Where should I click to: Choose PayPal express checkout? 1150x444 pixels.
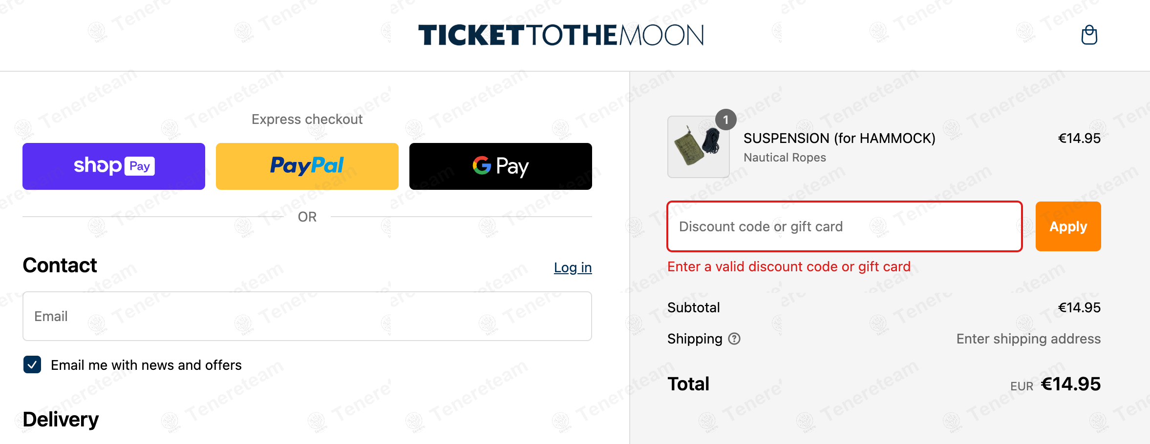tap(307, 166)
